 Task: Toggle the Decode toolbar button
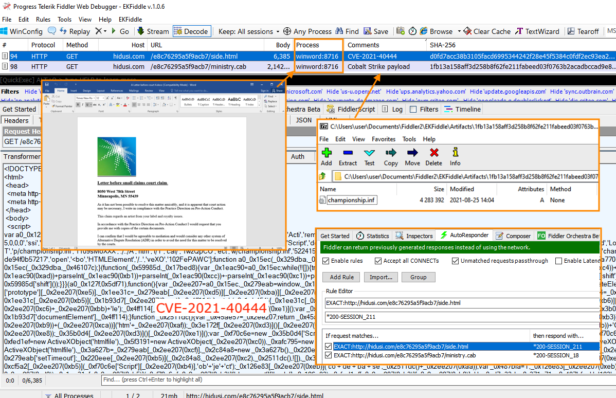tap(191, 31)
